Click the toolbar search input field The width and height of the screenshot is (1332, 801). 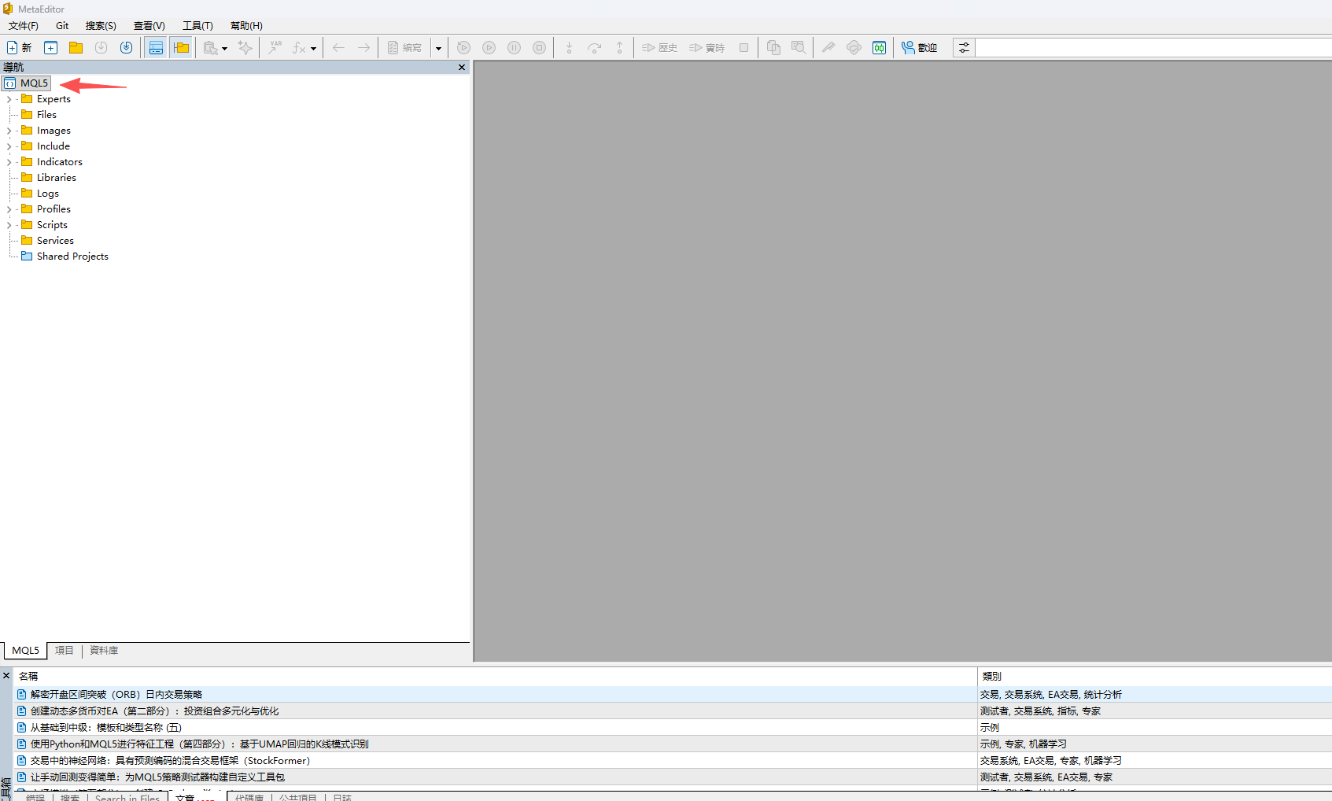(1149, 48)
